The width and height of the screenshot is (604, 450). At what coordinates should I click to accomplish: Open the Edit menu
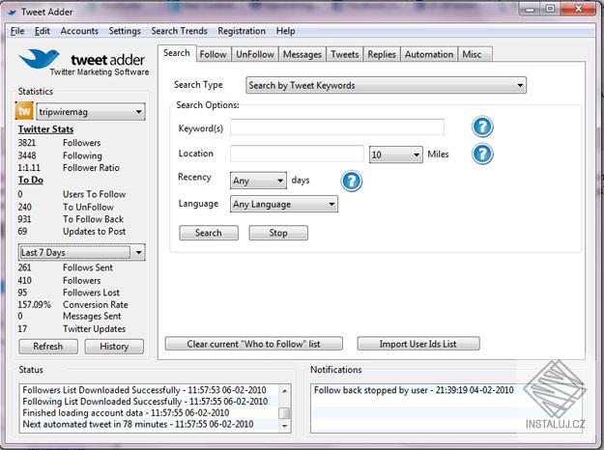click(42, 31)
